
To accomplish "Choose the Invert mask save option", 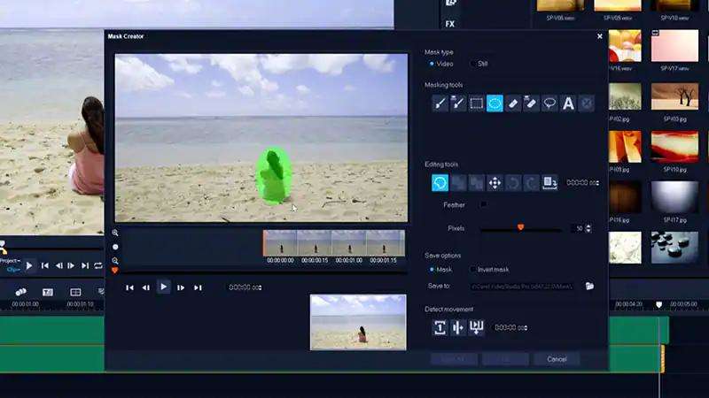I will (472, 269).
